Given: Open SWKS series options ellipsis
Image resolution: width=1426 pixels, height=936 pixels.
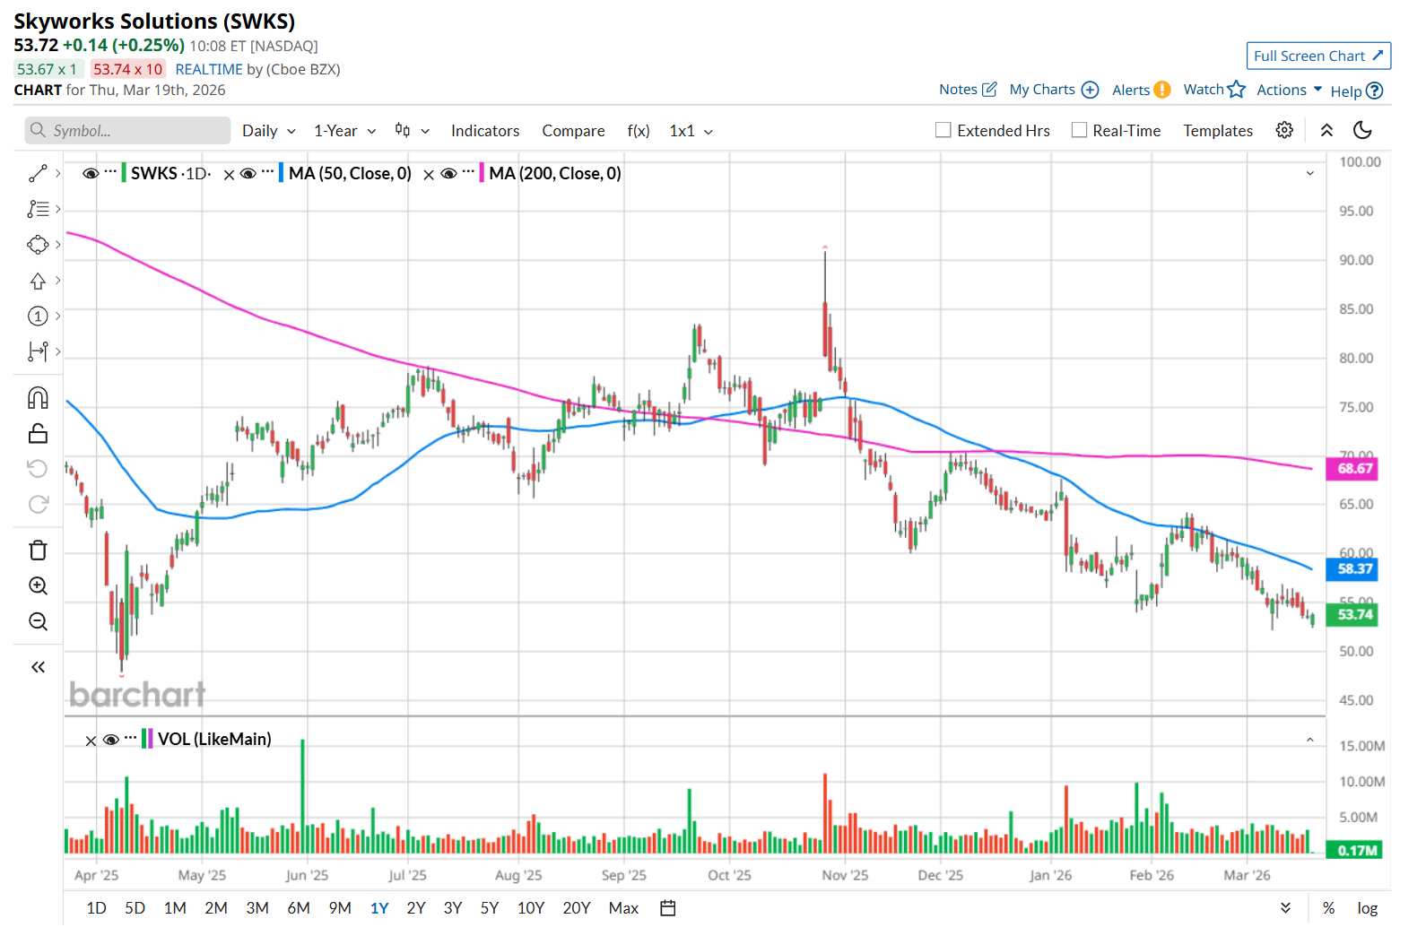Looking at the screenshot, I should coord(110,171).
